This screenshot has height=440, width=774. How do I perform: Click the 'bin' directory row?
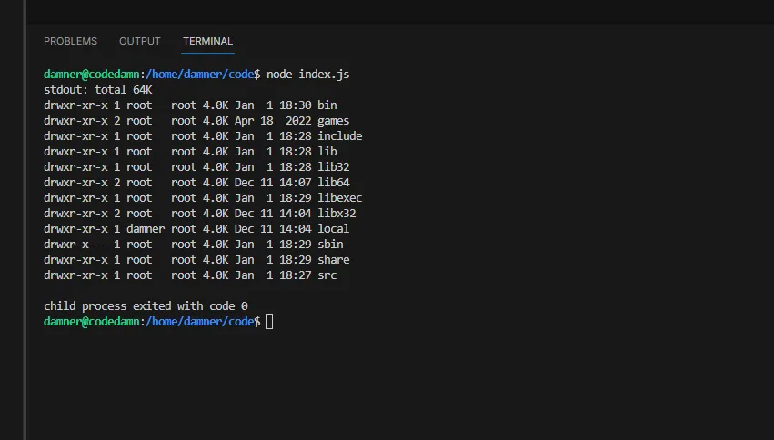point(190,105)
